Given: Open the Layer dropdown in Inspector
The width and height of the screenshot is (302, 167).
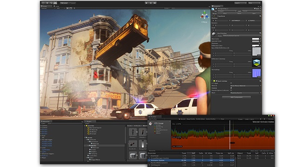Looking at the screenshot, I should [x=251, y=11].
